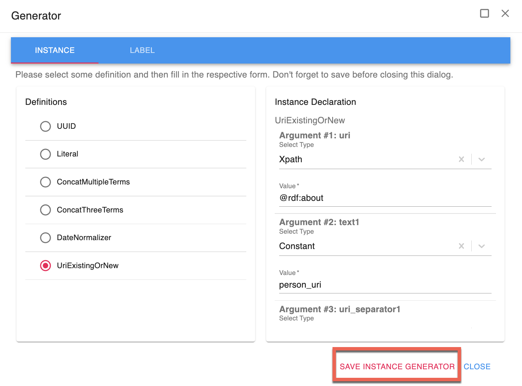Expand Argument #2 text1 type dropdown
The image size is (522, 386).
coord(482,246)
